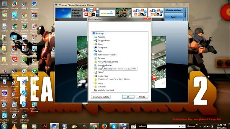Select the TeamViewer 11 desktop icon
Image resolution: width=230 pixels, height=129 pixels.
tap(24, 107)
